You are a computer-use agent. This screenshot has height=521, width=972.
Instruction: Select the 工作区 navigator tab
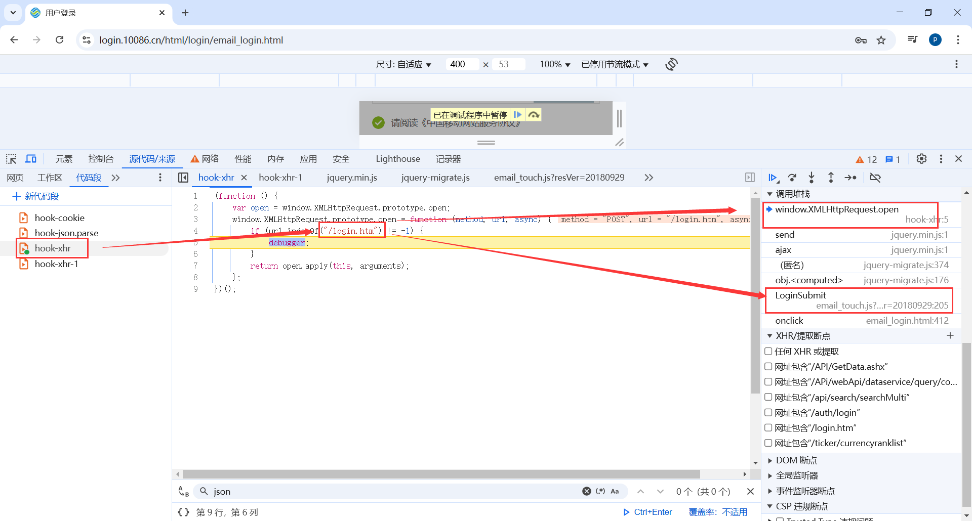[50, 178]
